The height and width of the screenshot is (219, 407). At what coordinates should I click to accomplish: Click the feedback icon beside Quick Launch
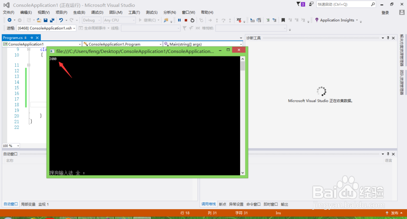coord(311,4)
